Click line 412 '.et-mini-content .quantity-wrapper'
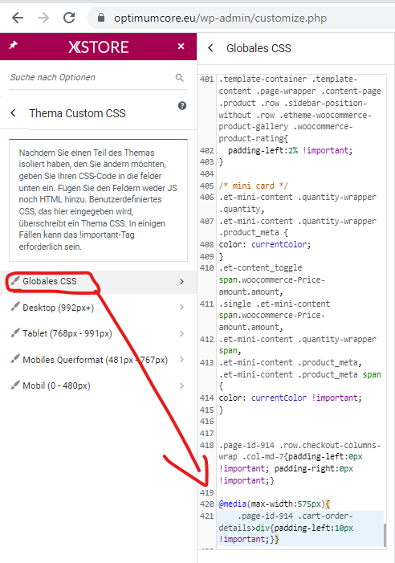 pos(297,339)
